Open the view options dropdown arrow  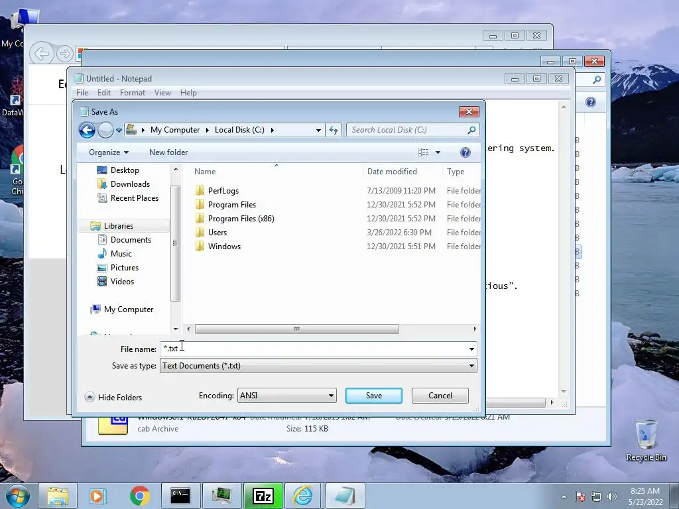pos(438,152)
